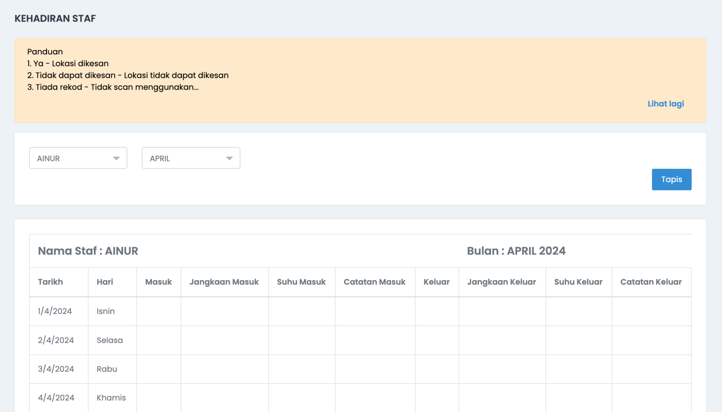Image resolution: width=722 pixels, height=412 pixels.
Task: Click the Bulan : APRIL 2024 heading
Action: 516,251
